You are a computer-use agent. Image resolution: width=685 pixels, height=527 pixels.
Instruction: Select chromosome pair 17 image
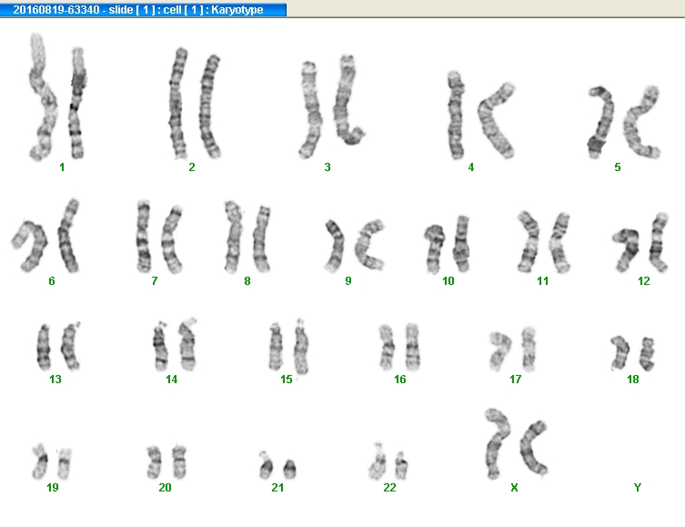click(x=512, y=350)
